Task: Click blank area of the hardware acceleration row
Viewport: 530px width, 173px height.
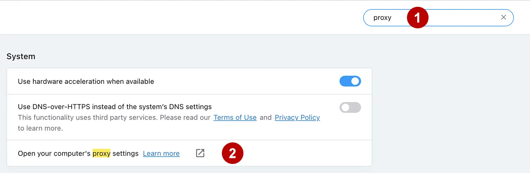Action: click(246, 81)
